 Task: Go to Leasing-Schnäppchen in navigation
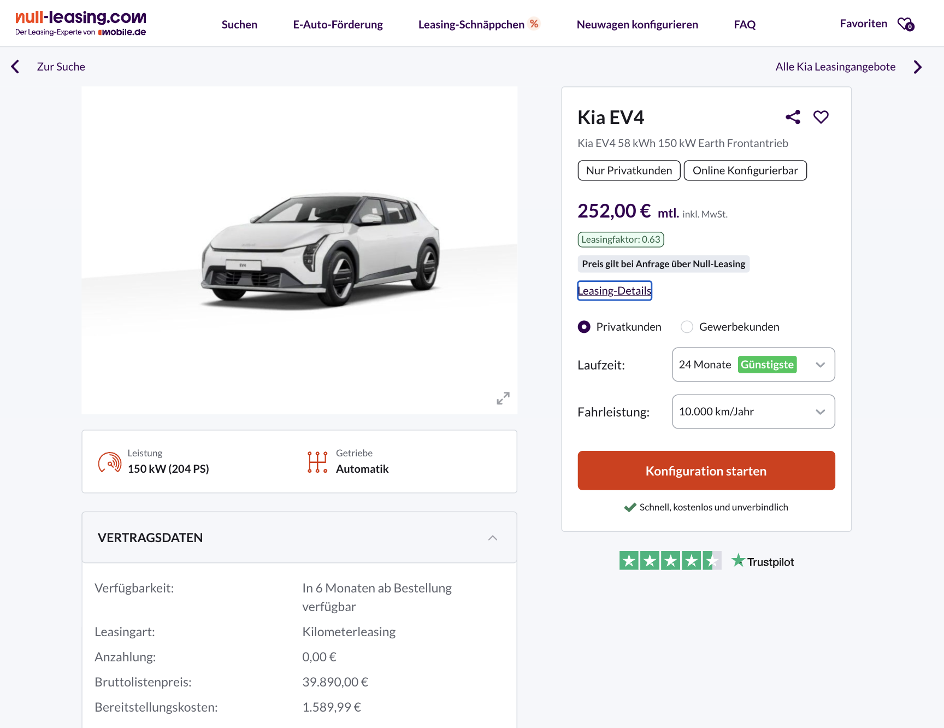471,25
